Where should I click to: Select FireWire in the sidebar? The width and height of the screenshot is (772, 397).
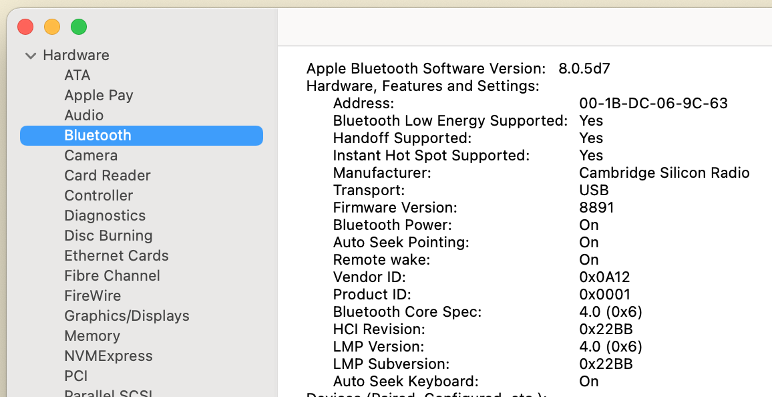(x=93, y=296)
